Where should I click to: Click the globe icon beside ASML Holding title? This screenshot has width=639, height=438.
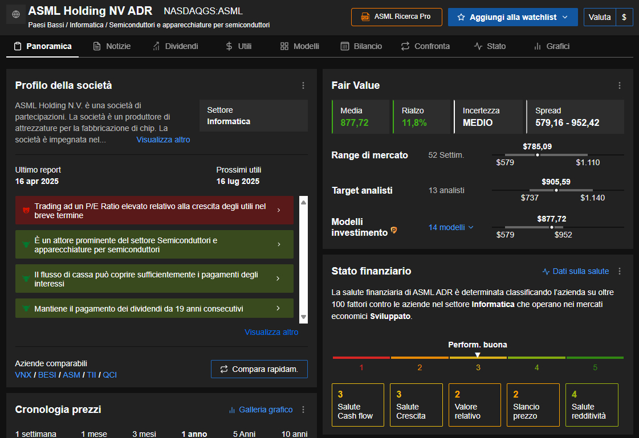(16, 14)
